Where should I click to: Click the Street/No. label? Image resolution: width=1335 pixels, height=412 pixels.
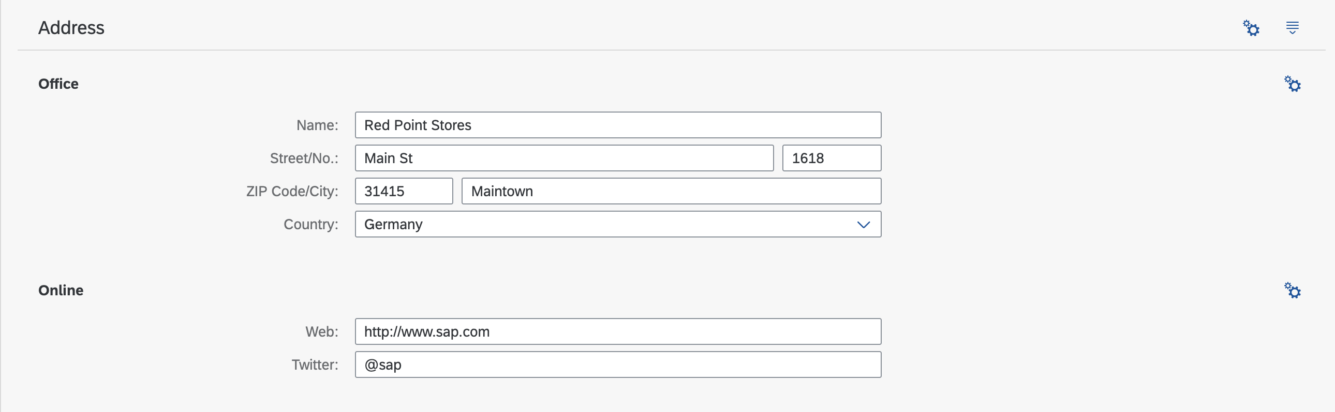point(304,158)
